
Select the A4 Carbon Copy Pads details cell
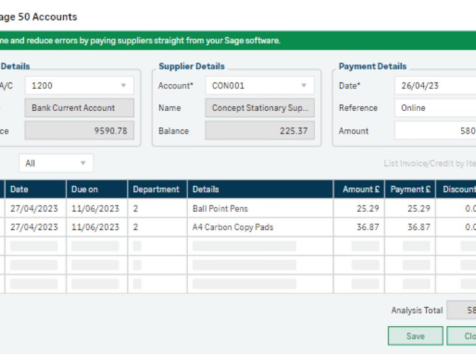[x=260, y=227]
